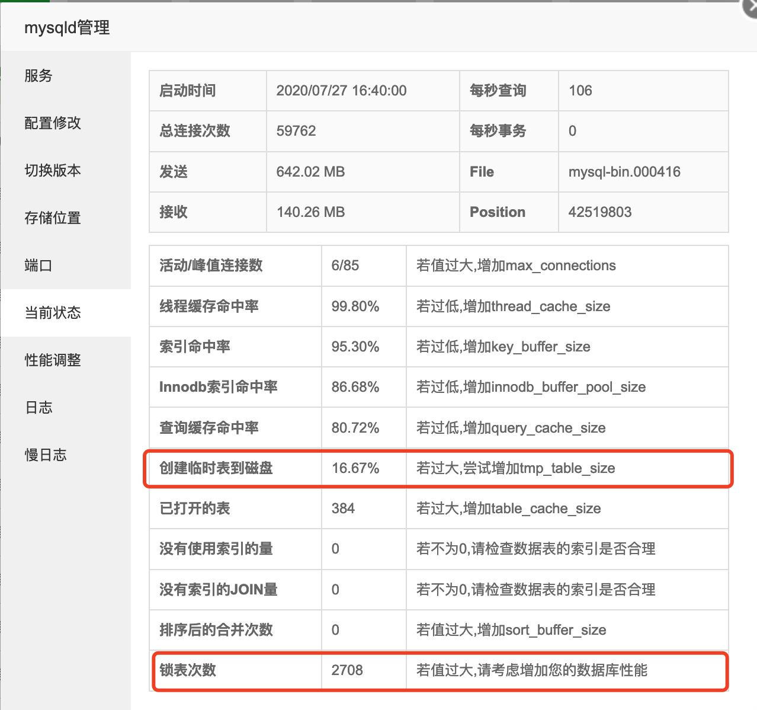Click the temp table disk value 16.67%
The width and height of the screenshot is (757, 710).
355,468
